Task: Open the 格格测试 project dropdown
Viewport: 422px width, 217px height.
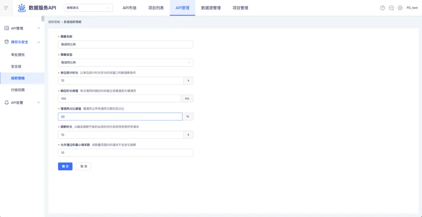Action: click(x=88, y=8)
